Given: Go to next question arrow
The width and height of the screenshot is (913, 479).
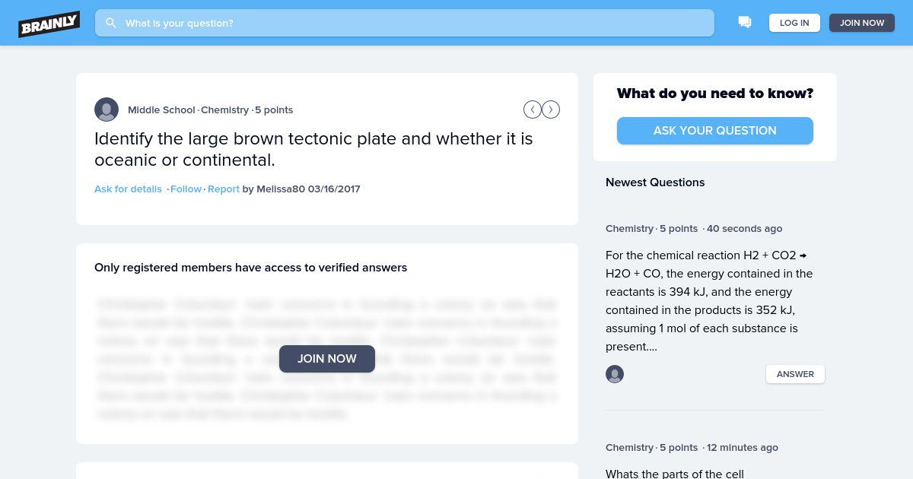Looking at the screenshot, I should click(x=551, y=109).
